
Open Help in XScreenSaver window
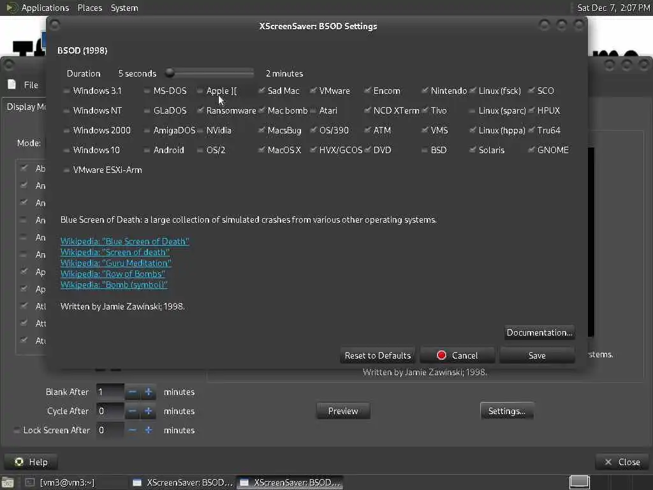31,462
